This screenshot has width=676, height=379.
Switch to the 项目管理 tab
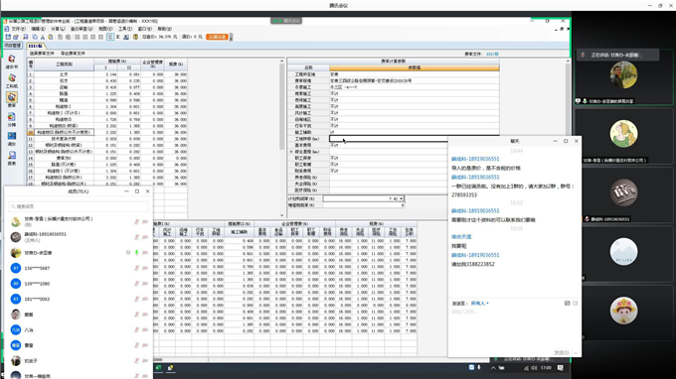coord(13,46)
